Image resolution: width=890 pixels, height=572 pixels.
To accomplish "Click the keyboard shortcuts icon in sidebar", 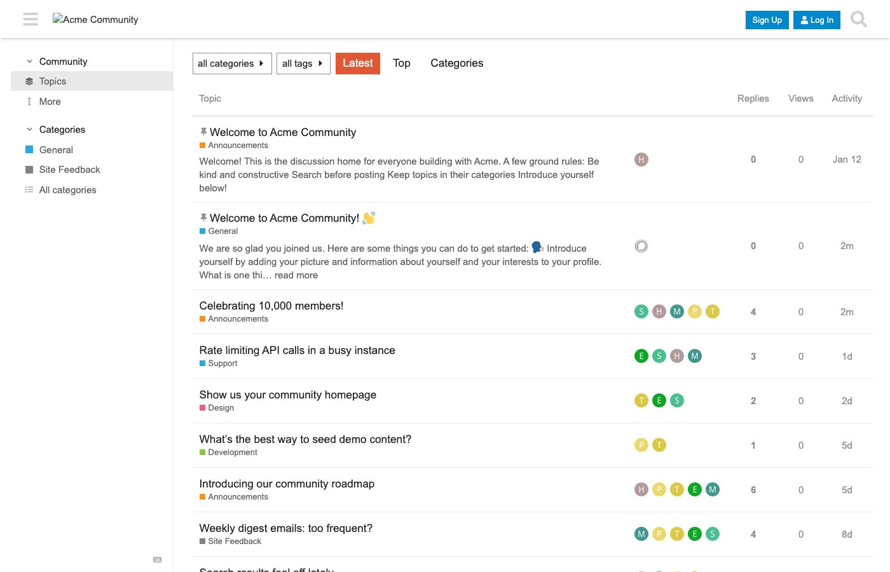I will point(158,559).
